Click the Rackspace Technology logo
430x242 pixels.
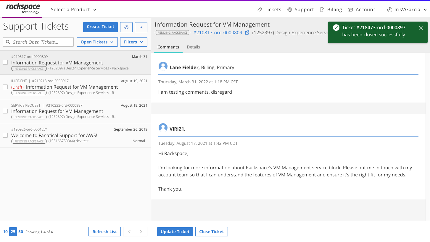(x=23, y=9)
